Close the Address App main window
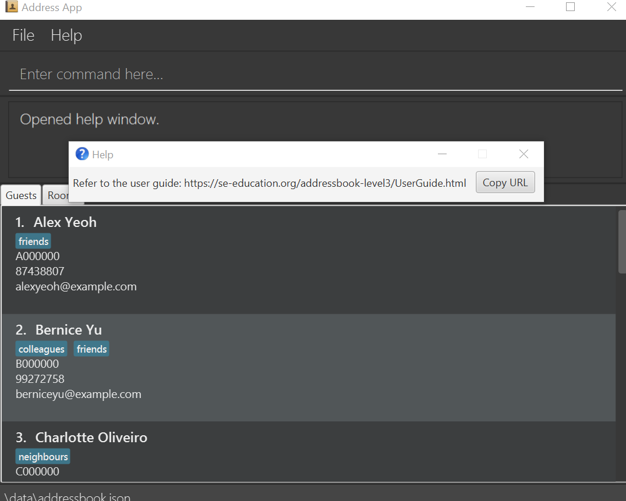 click(x=611, y=7)
